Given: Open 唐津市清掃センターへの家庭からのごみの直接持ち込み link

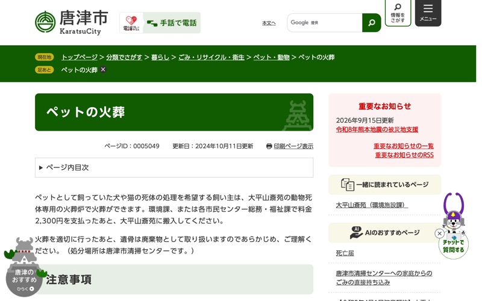Looking at the screenshot, I should 384,278.
